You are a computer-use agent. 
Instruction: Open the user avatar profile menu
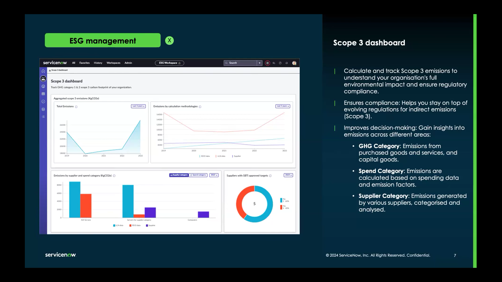pyautogui.click(x=294, y=63)
